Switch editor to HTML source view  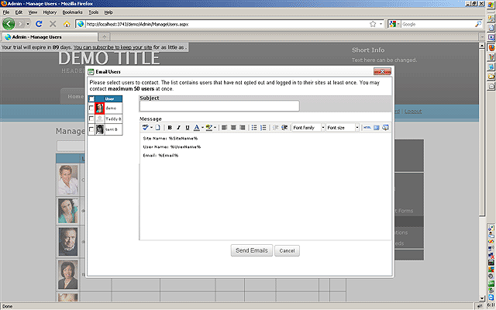click(x=366, y=127)
